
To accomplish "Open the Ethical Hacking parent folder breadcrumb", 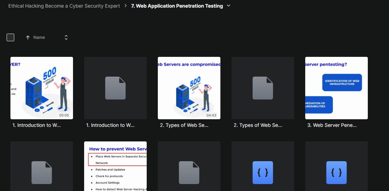I will pyautogui.click(x=64, y=6).
